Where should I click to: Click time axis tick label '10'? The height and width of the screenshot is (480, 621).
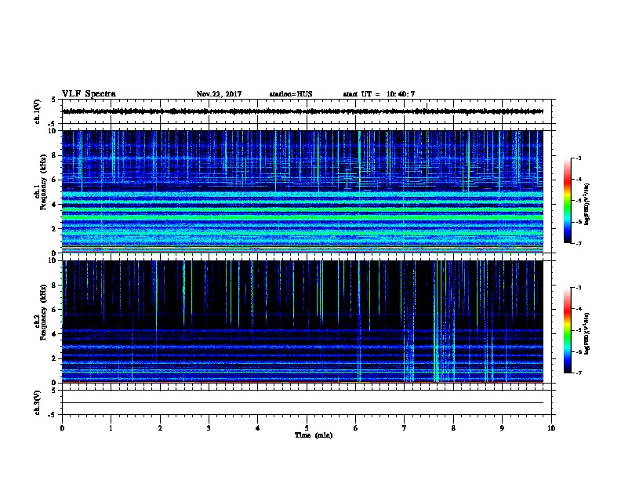click(x=551, y=428)
